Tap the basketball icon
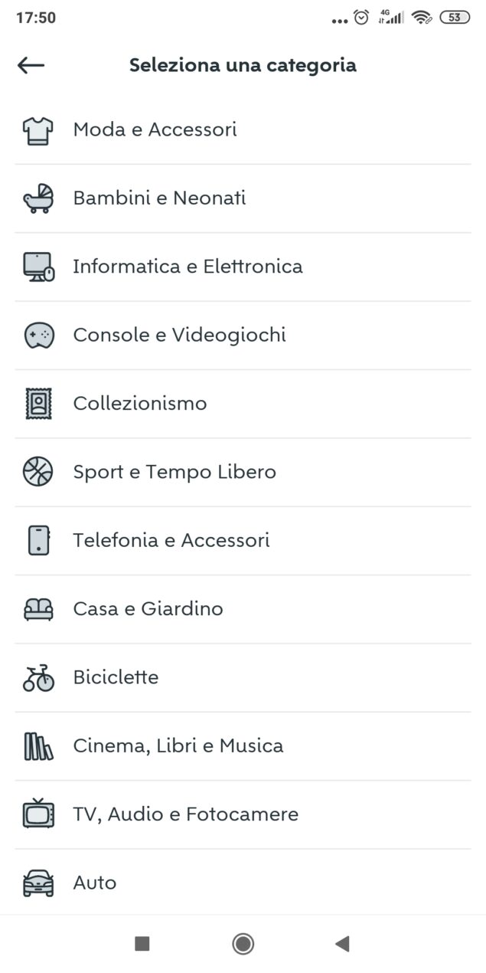This screenshot has width=486, height=973. [x=38, y=472]
